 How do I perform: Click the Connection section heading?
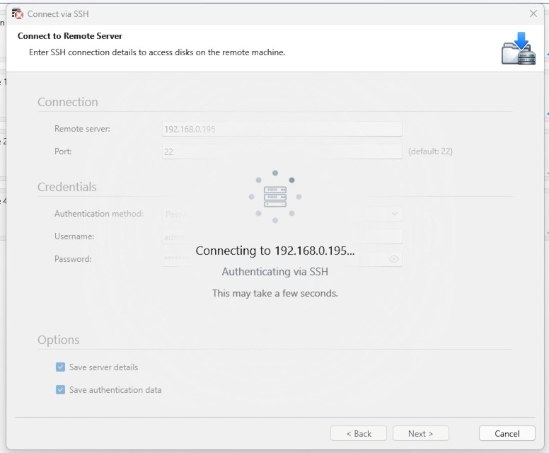click(68, 102)
